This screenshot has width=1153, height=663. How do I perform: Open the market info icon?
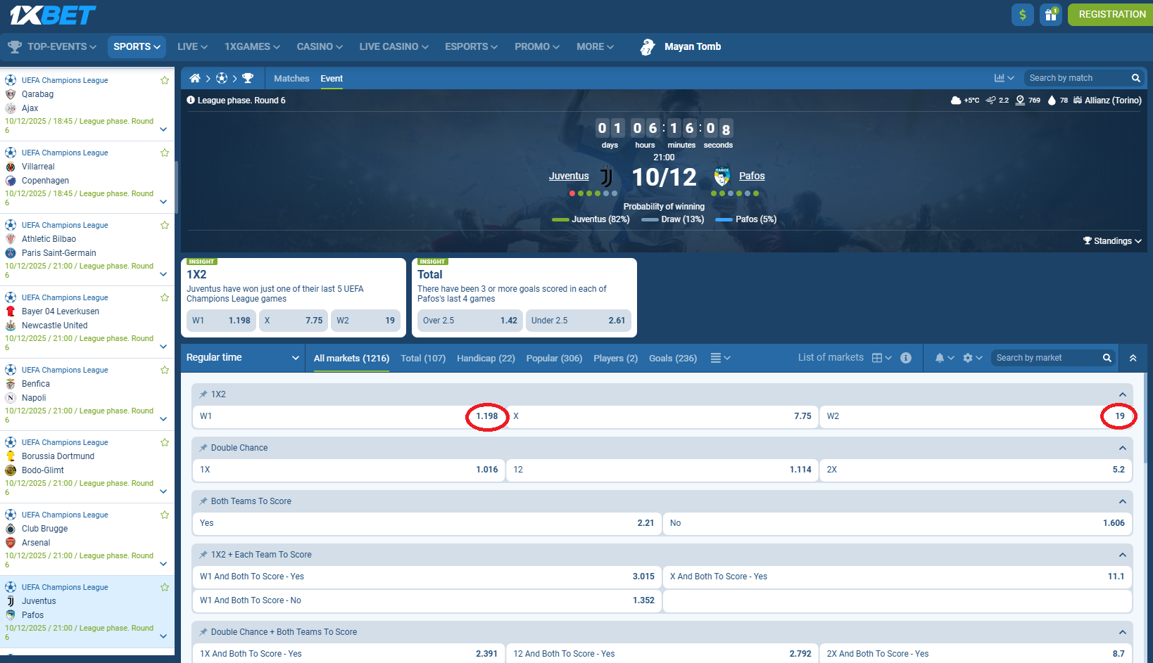coord(906,358)
